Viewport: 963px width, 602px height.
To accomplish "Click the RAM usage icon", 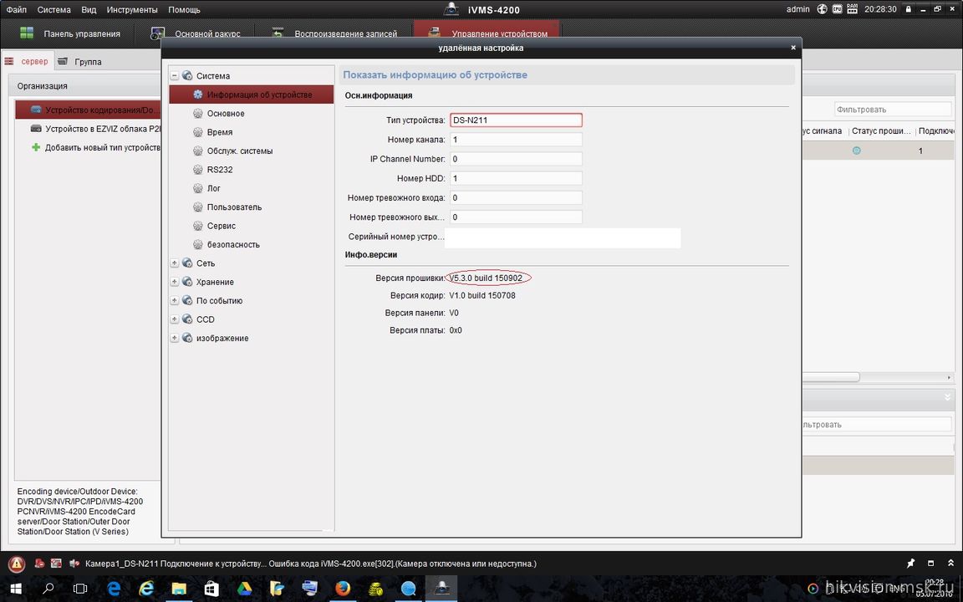I will (852, 9).
